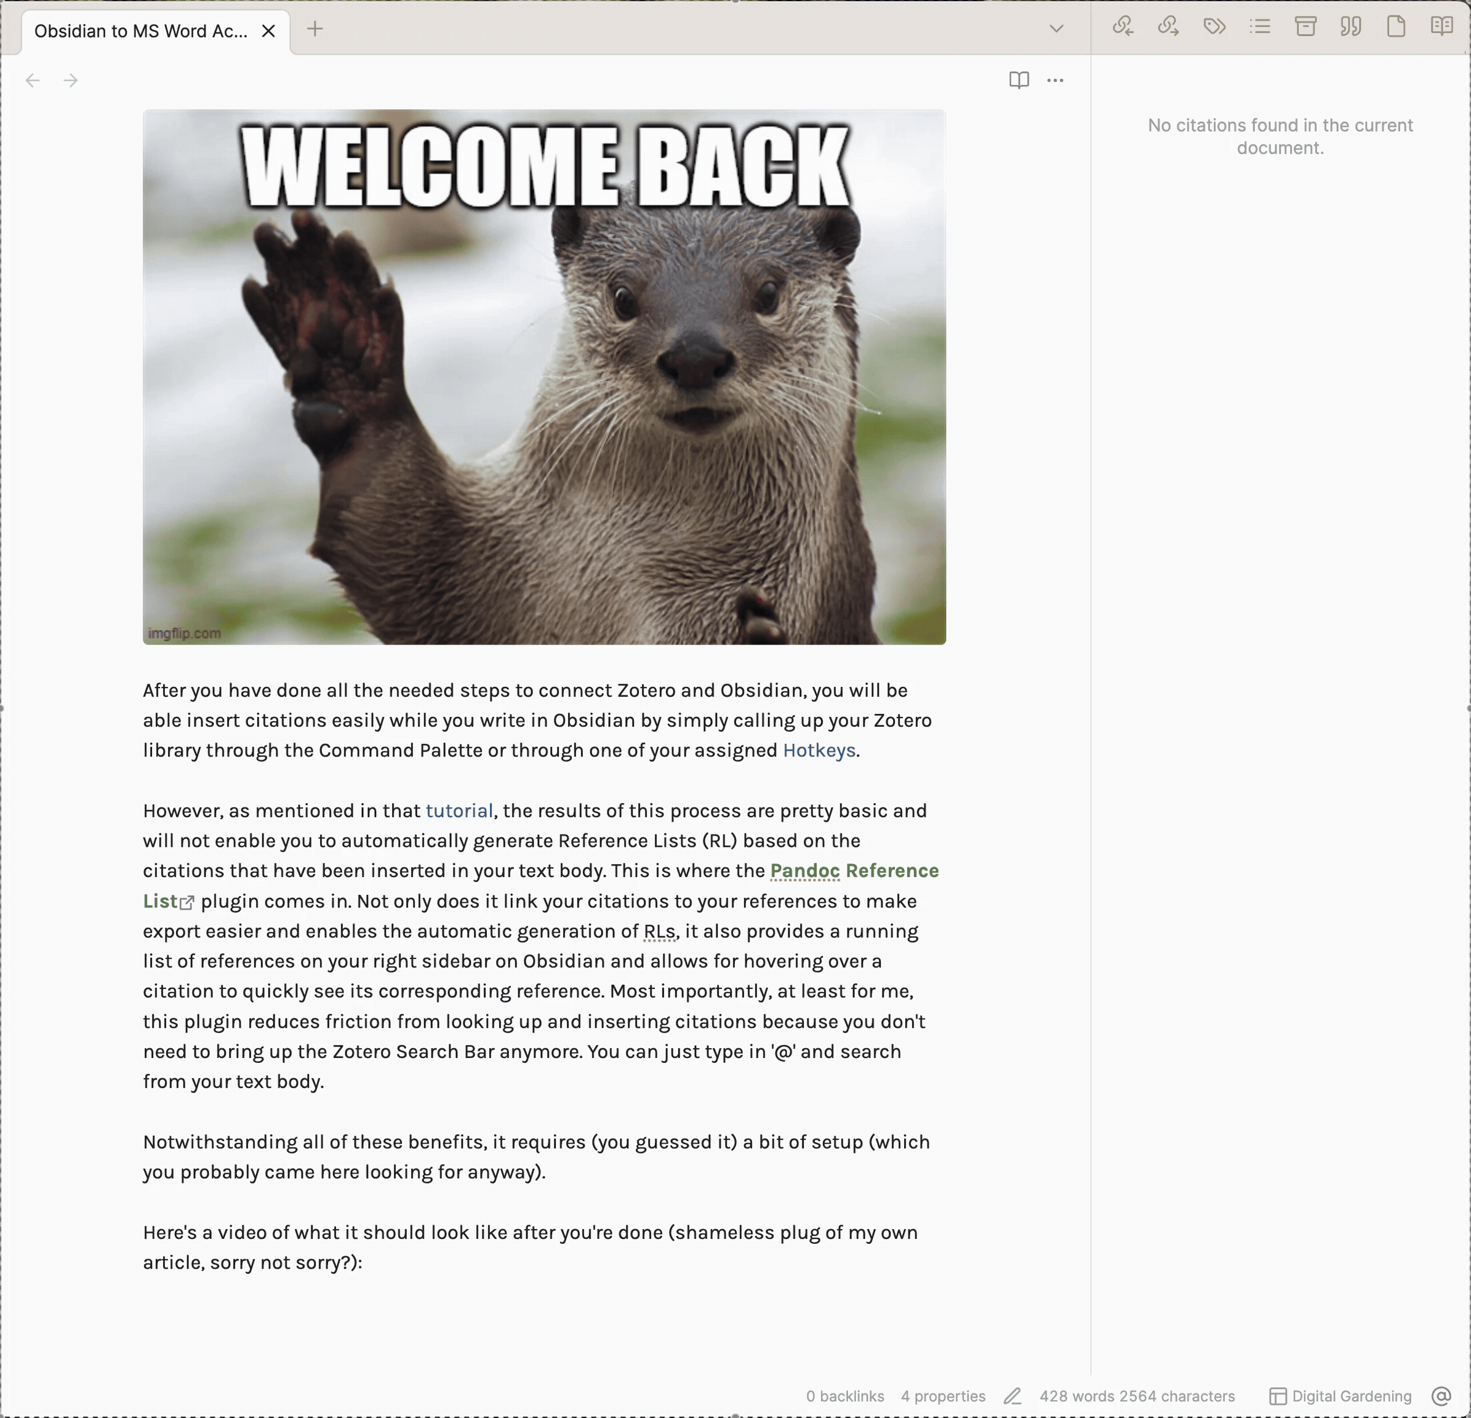Open the file page panel icon

coord(1396,27)
